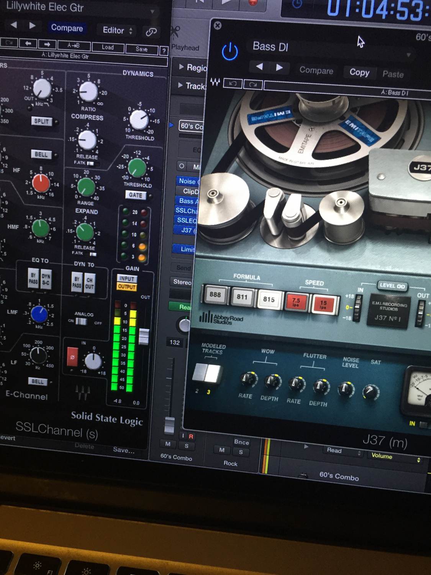
Task: Toggle BY PASS under DYN TO
Action: click(x=77, y=282)
